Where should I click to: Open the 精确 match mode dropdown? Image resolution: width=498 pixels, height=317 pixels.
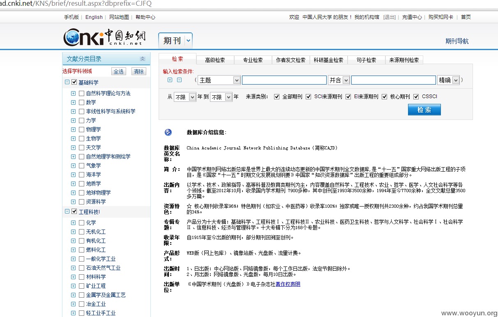tap(448, 80)
